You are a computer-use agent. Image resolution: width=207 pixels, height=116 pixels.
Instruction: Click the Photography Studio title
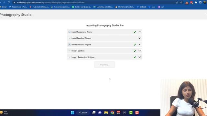click(x=16, y=15)
